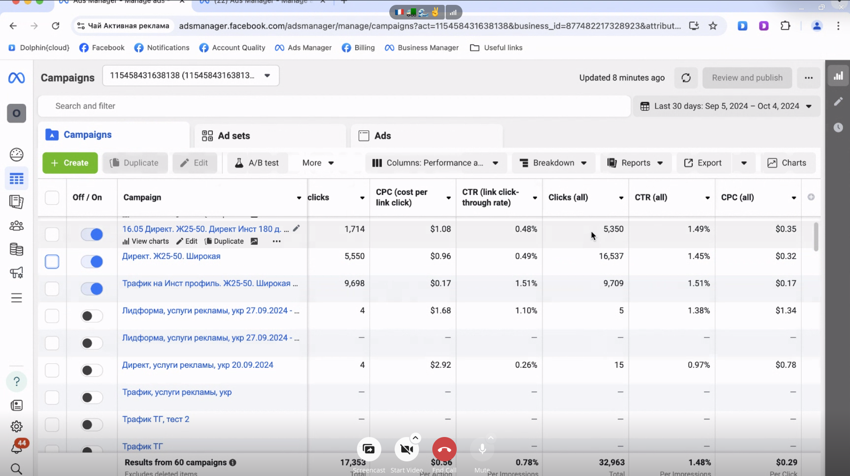Click rename pencil beside 16.05 Директ campaign
This screenshot has height=476, width=850.
(x=297, y=228)
